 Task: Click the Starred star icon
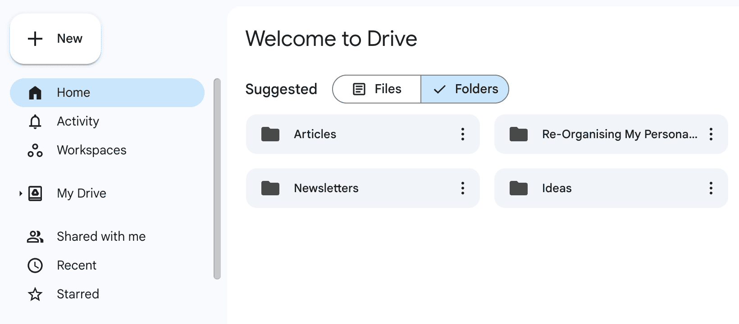tap(35, 294)
